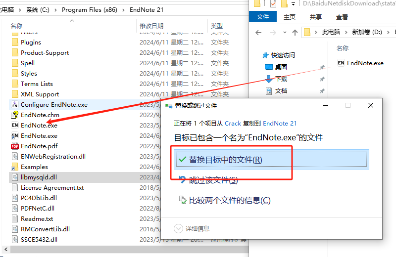Viewport: 396px width, 257px height.
Task: Open the Plugins folder icon
Action: 15,43
